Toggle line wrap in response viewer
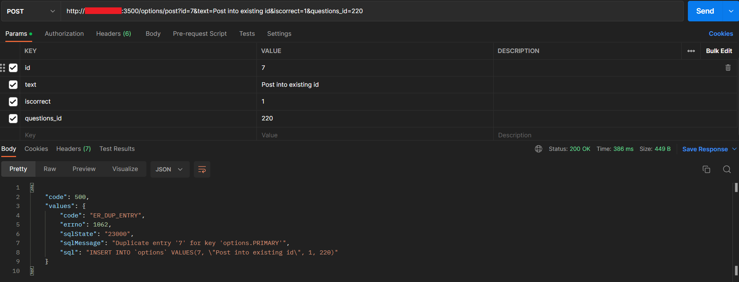Screen dimensions: 739x282 (202, 169)
